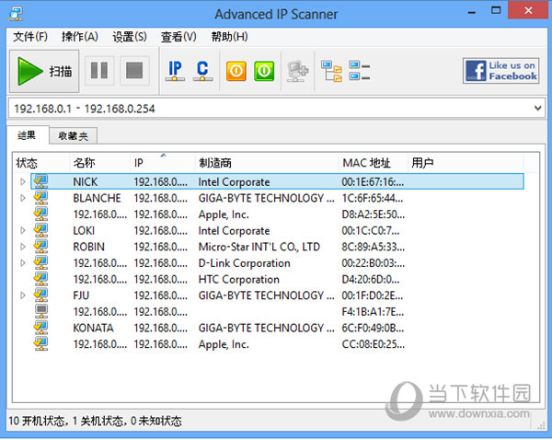Click the collapse all list icon
The width and height of the screenshot is (552, 440).
(x=359, y=71)
